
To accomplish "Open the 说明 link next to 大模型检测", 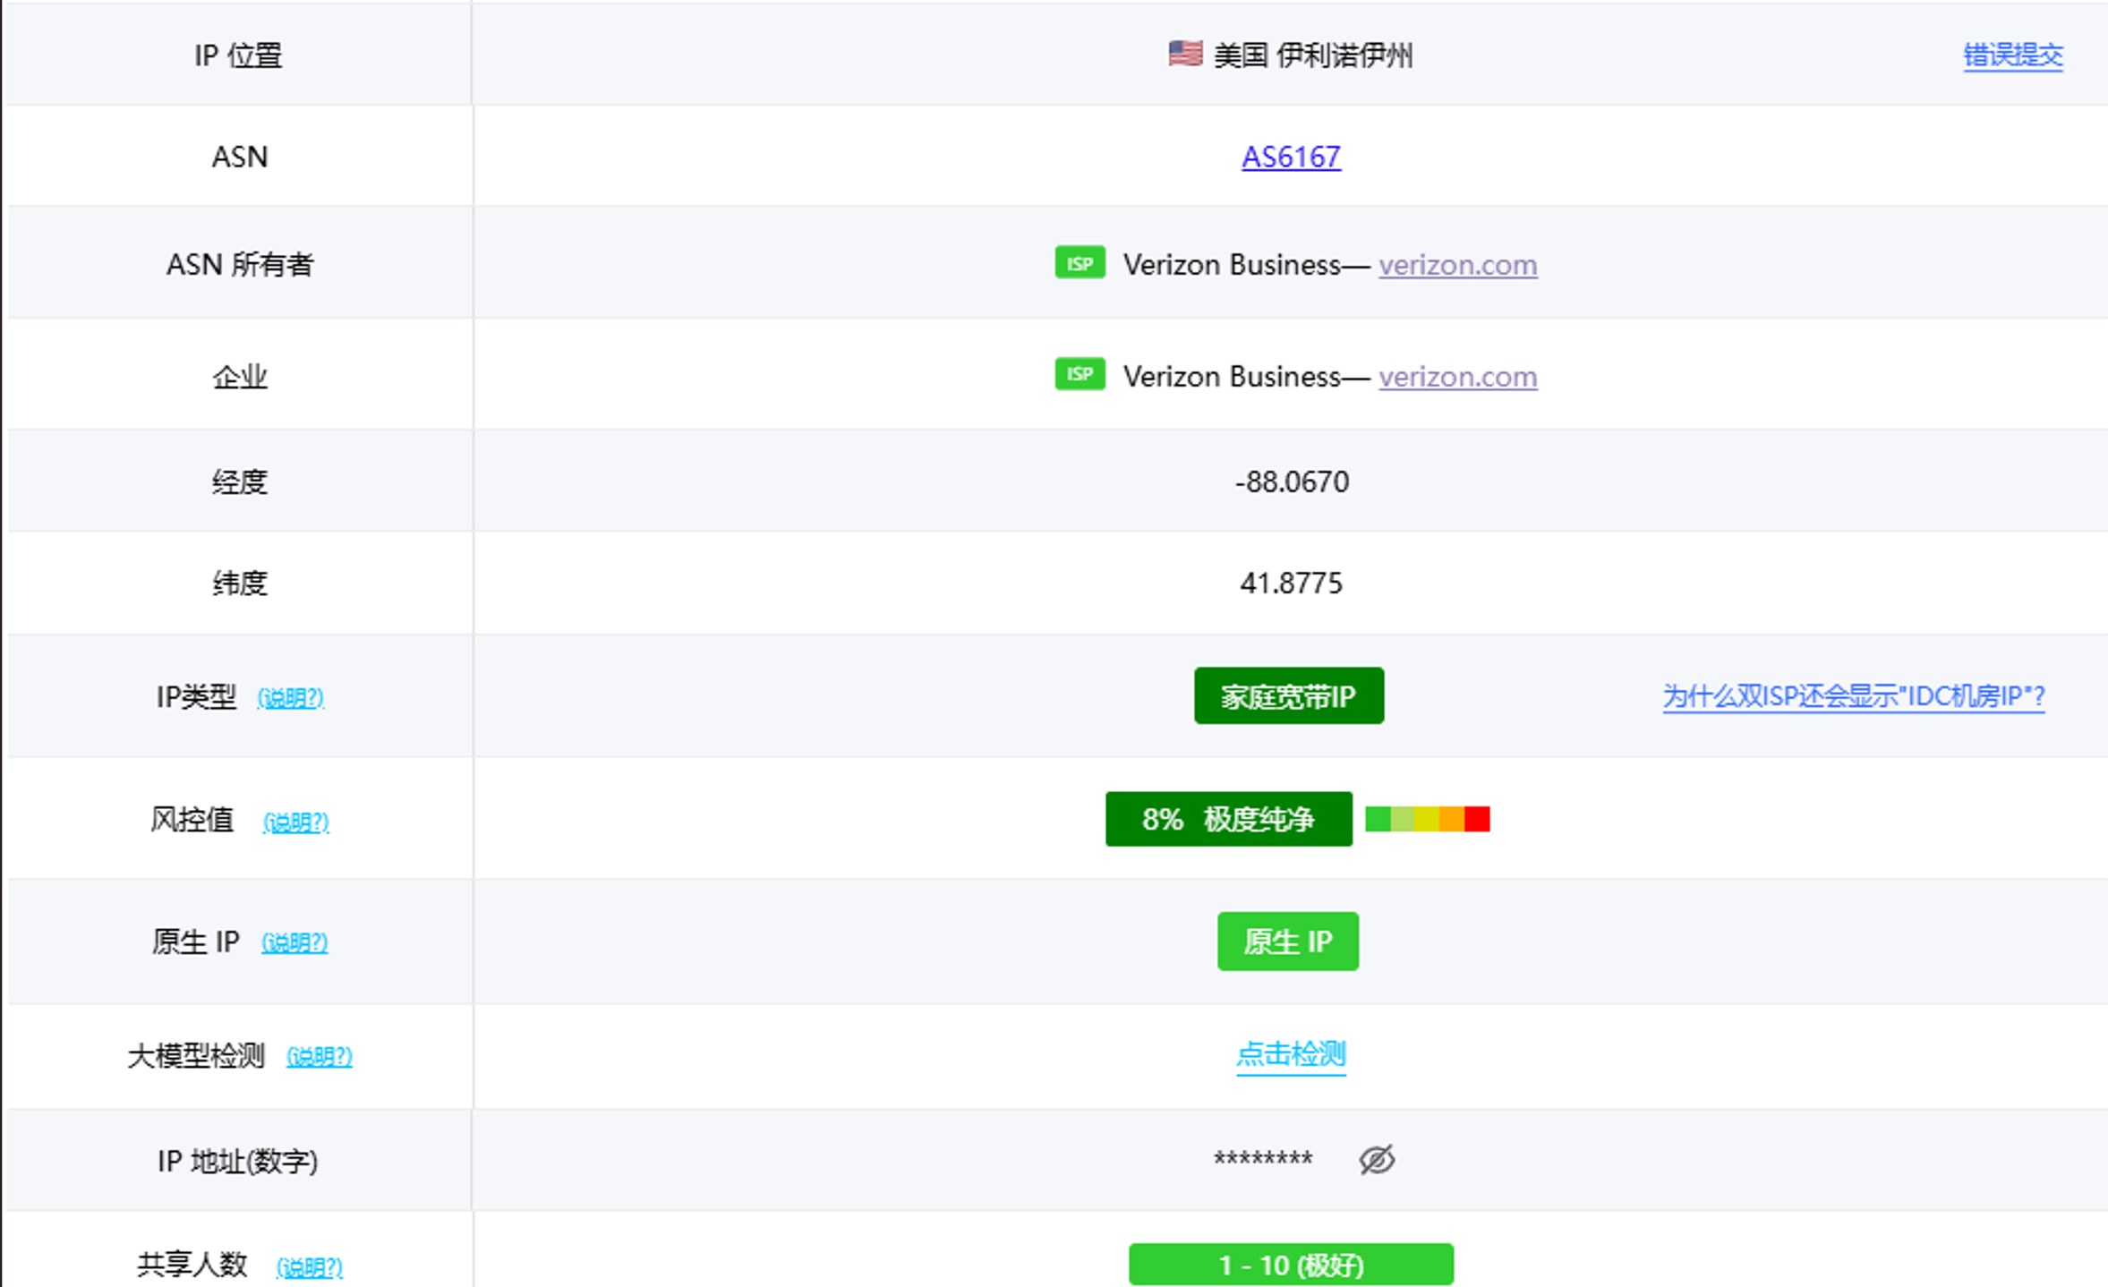I will click(320, 1057).
